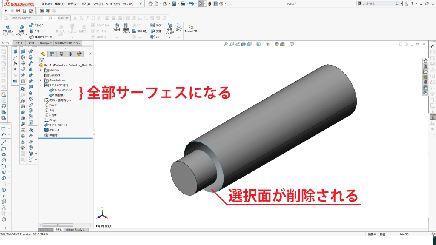Open Design Library in task pane
436x245 pixels.
(425, 66)
